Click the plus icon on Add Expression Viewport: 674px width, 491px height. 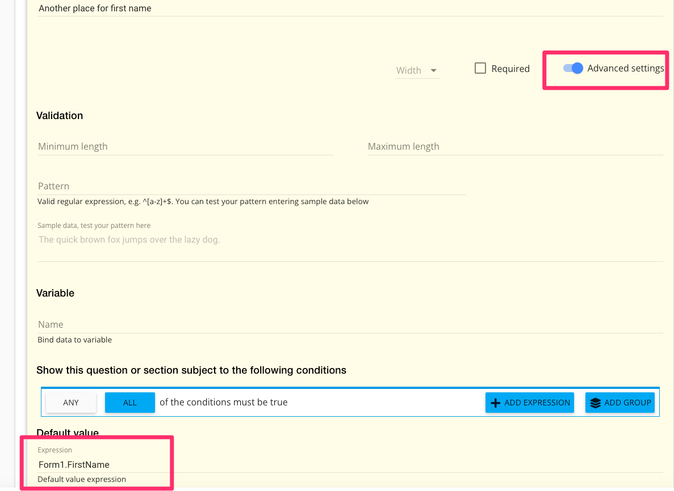pos(495,403)
